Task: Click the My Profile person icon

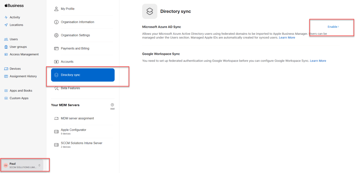Action: click(56, 9)
